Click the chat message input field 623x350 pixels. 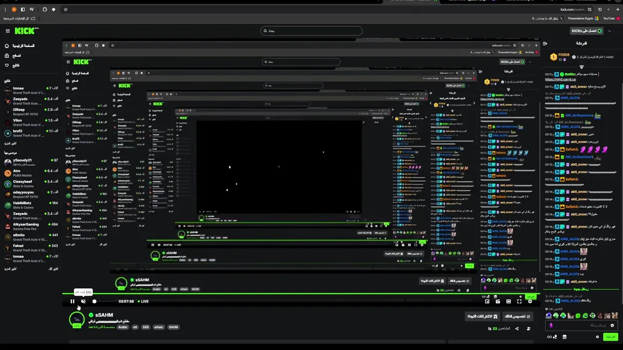(581, 325)
